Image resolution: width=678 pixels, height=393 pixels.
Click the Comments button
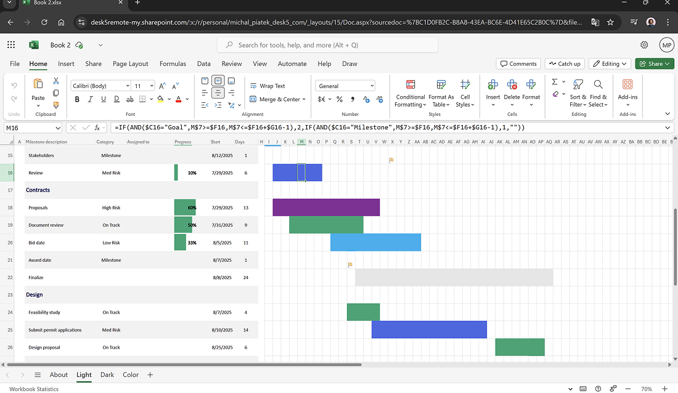point(518,63)
